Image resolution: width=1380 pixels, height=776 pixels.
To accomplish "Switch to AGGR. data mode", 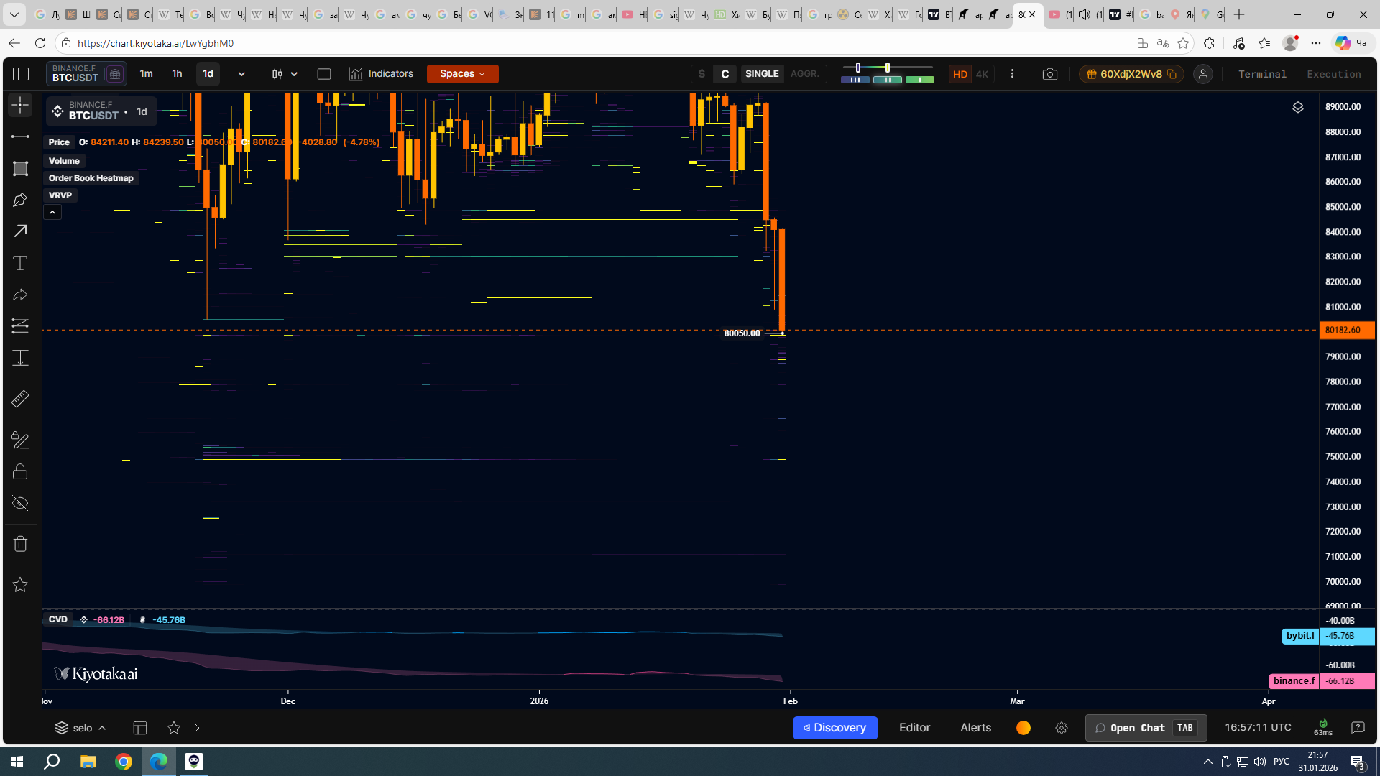I will click(804, 74).
